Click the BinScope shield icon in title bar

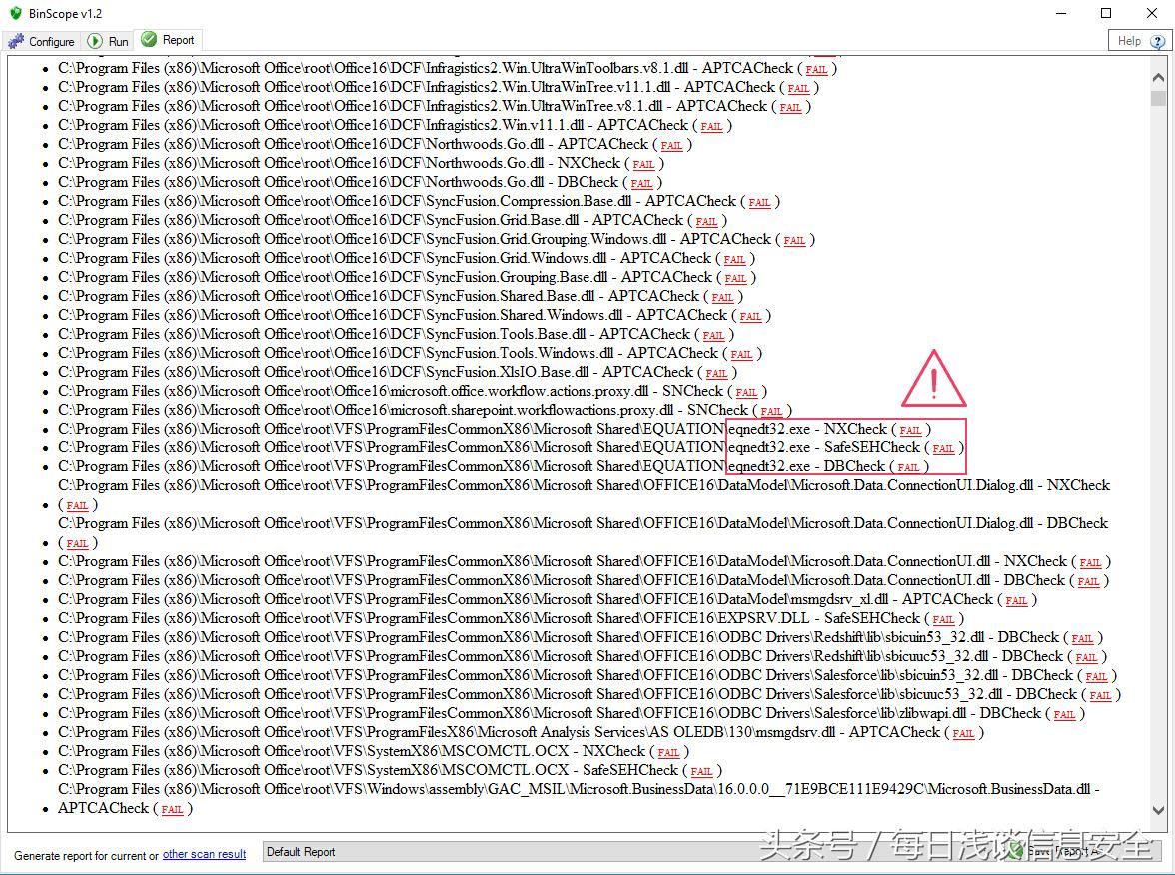[x=15, y=14]
